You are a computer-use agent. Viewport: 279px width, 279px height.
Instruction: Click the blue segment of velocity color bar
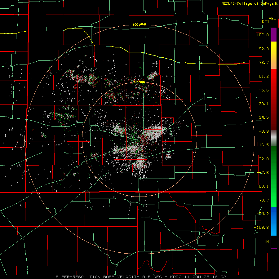274,221
